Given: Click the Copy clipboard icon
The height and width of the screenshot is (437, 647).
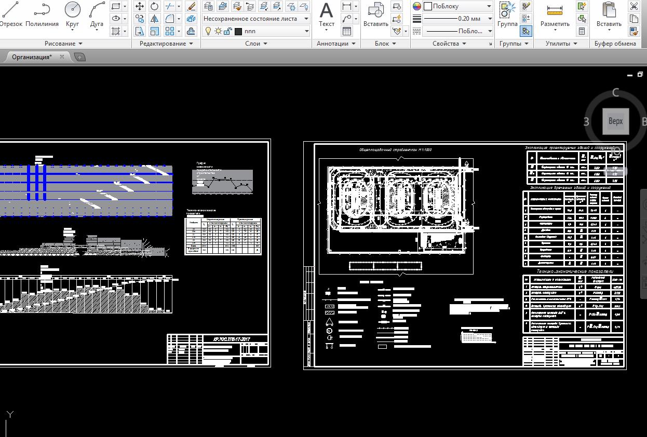Looking at the screenshot, I should click(x=633, y=19).
